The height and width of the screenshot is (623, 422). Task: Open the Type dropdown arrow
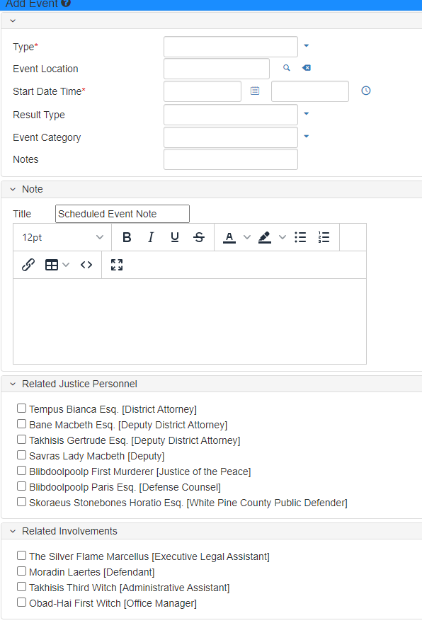(307, 46)
